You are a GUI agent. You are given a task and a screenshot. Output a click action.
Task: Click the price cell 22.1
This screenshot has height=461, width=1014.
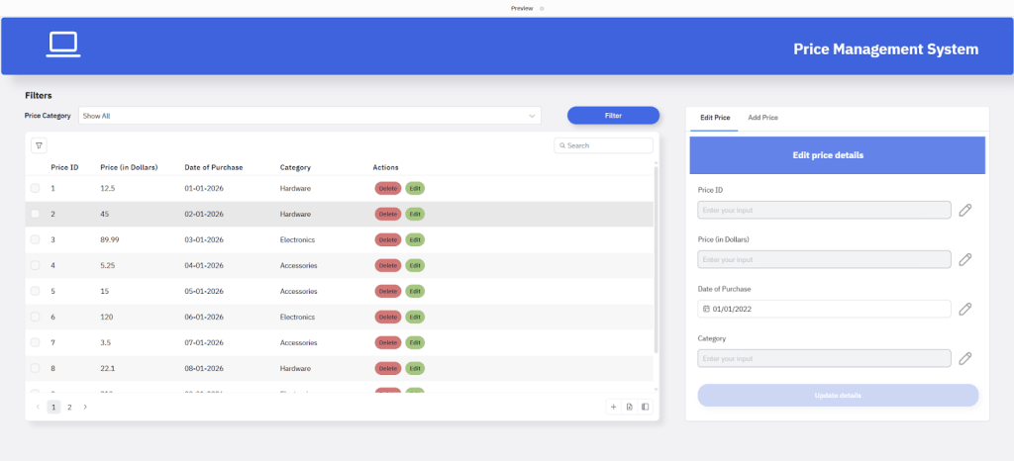[108, 368]
